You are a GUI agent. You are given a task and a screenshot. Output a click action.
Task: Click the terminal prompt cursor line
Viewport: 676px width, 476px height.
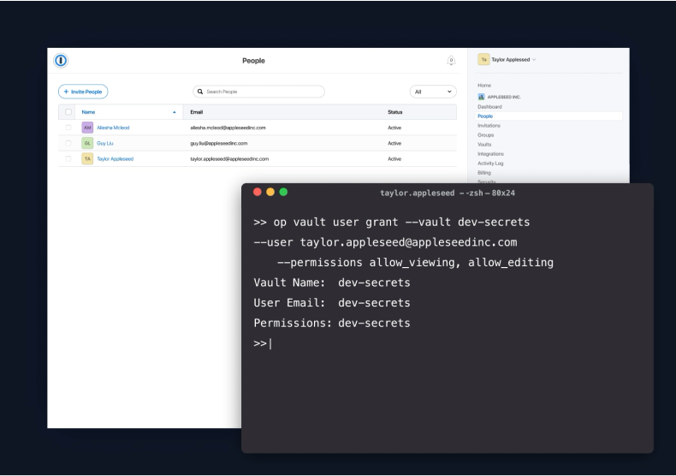[x=263, y=343]
